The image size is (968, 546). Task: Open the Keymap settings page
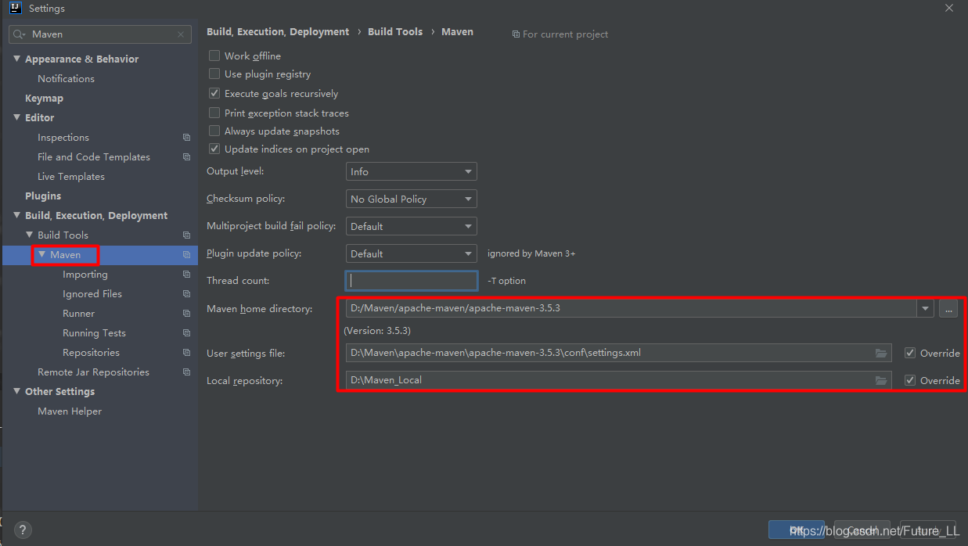pyautogui.click(x=44, y=98)
